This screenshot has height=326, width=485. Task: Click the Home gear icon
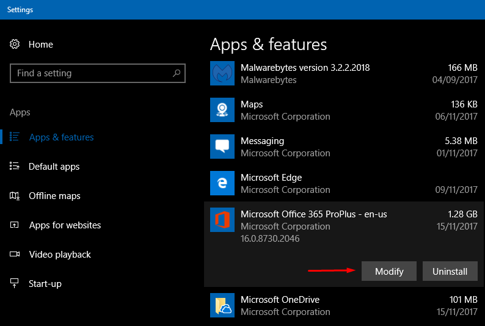[x=15, y=44]
